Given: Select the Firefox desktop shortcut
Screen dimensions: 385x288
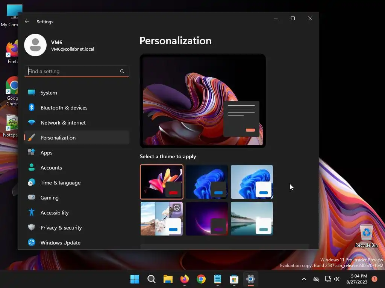Looking at the screenshot, I should point(11,52).
